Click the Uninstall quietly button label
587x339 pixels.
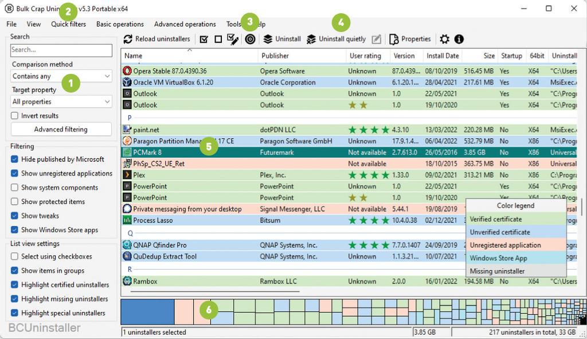[x=342, y=39]
